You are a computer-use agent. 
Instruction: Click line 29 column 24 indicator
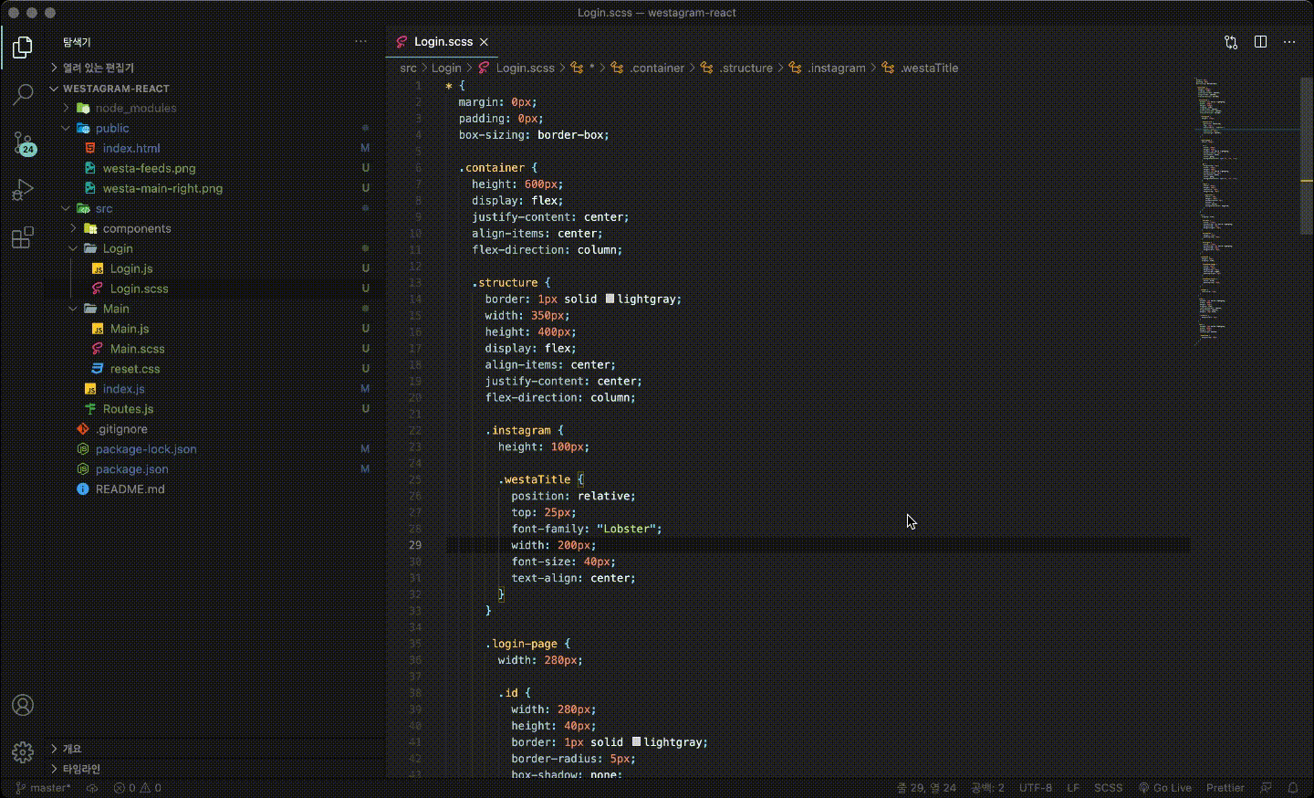click(x=926, y=788)
